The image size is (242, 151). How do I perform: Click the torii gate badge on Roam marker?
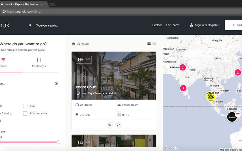coord(238,114)
